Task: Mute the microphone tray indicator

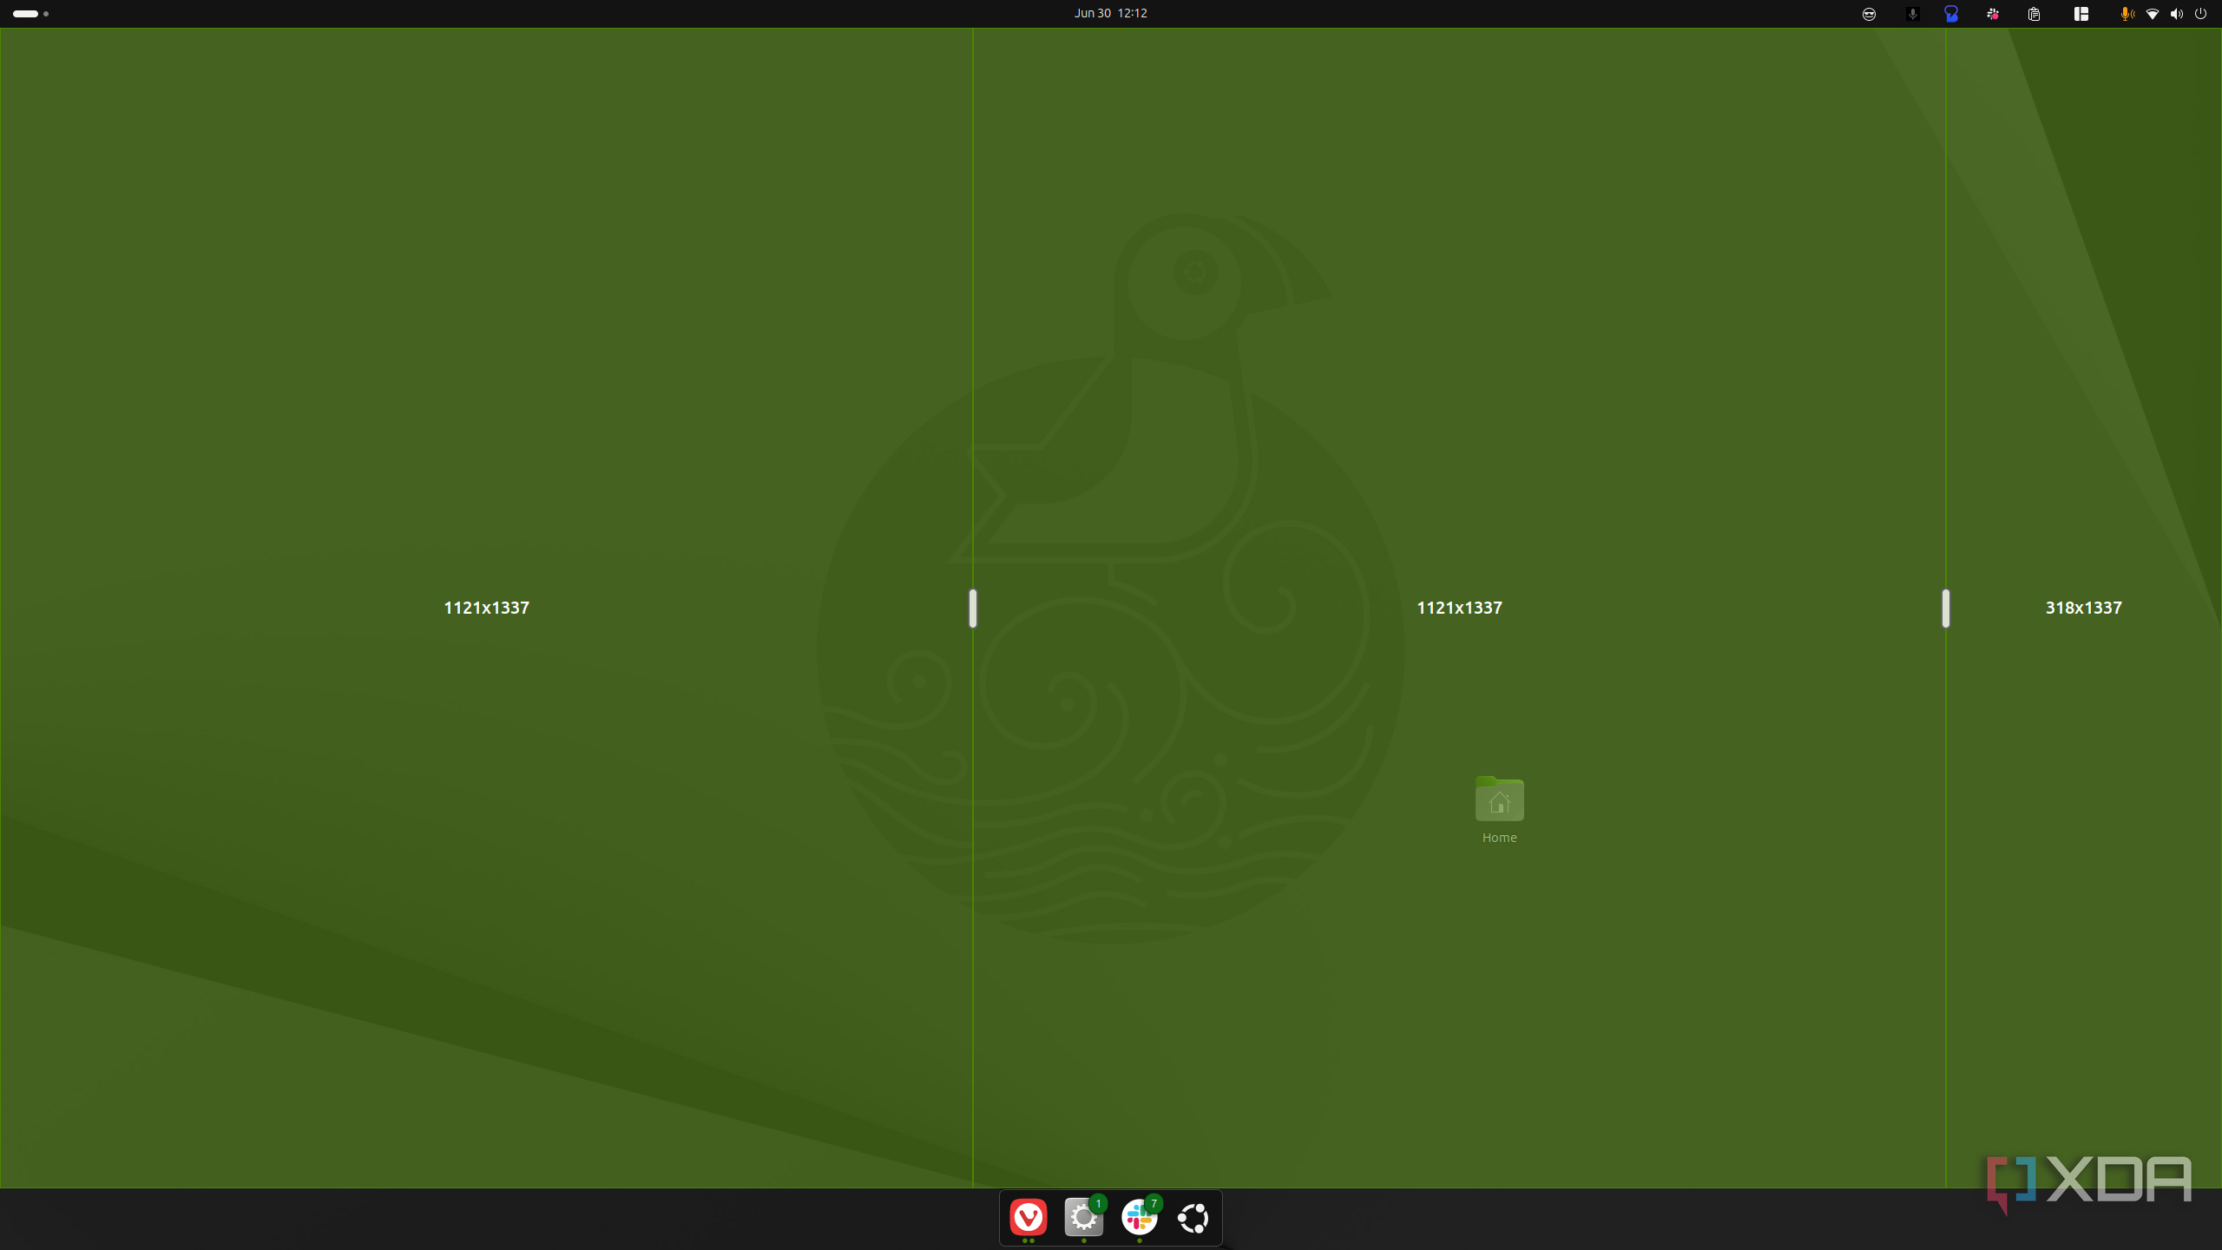Action: tap(1911, 14)
